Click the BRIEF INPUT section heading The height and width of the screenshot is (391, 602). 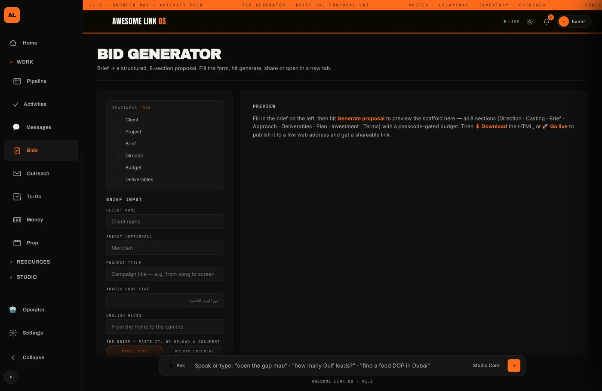[x=124, y=200]
